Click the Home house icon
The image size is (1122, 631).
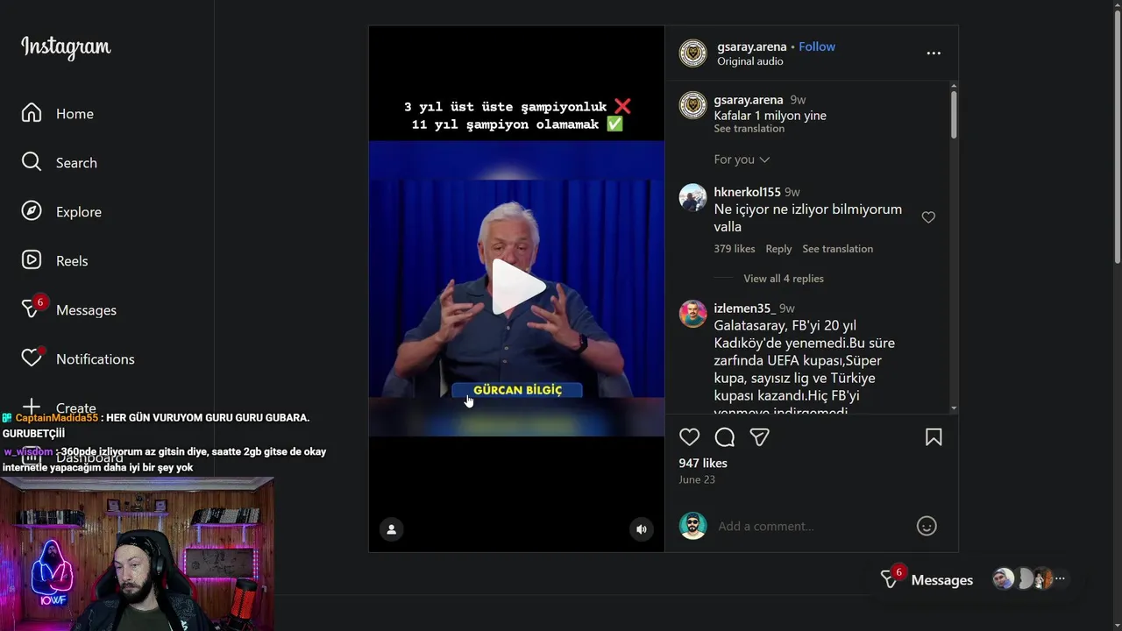pos(32,113)
